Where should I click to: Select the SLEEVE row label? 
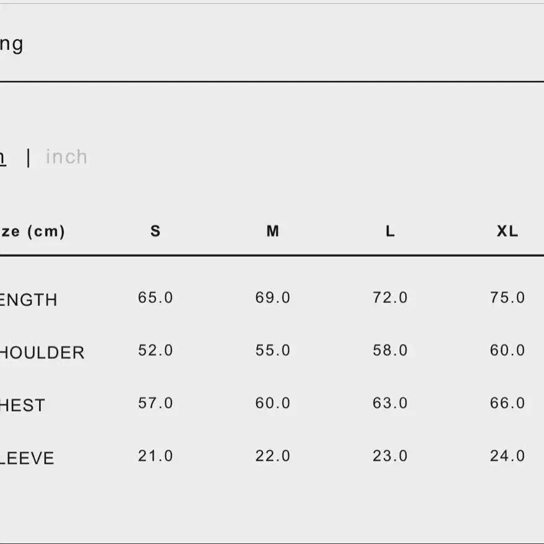point(27,459)
